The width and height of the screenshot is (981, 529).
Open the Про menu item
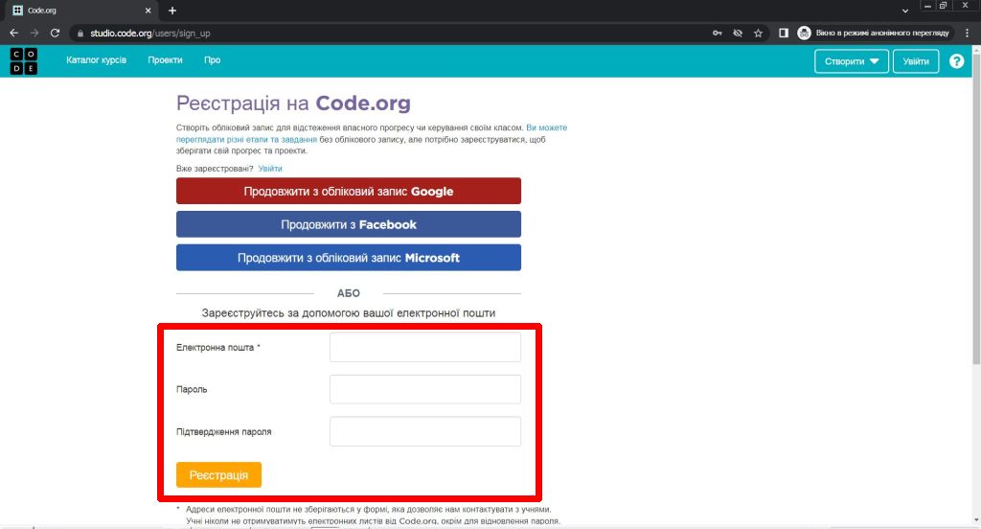[x=212, y=60]
